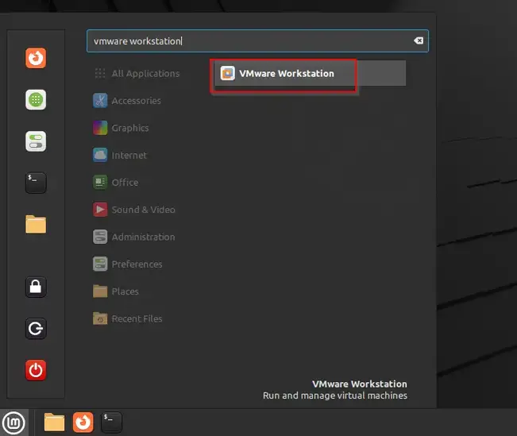This screenshot has height=436, width=517.
Task: Select the Administration category label
Action: point(143,237)
